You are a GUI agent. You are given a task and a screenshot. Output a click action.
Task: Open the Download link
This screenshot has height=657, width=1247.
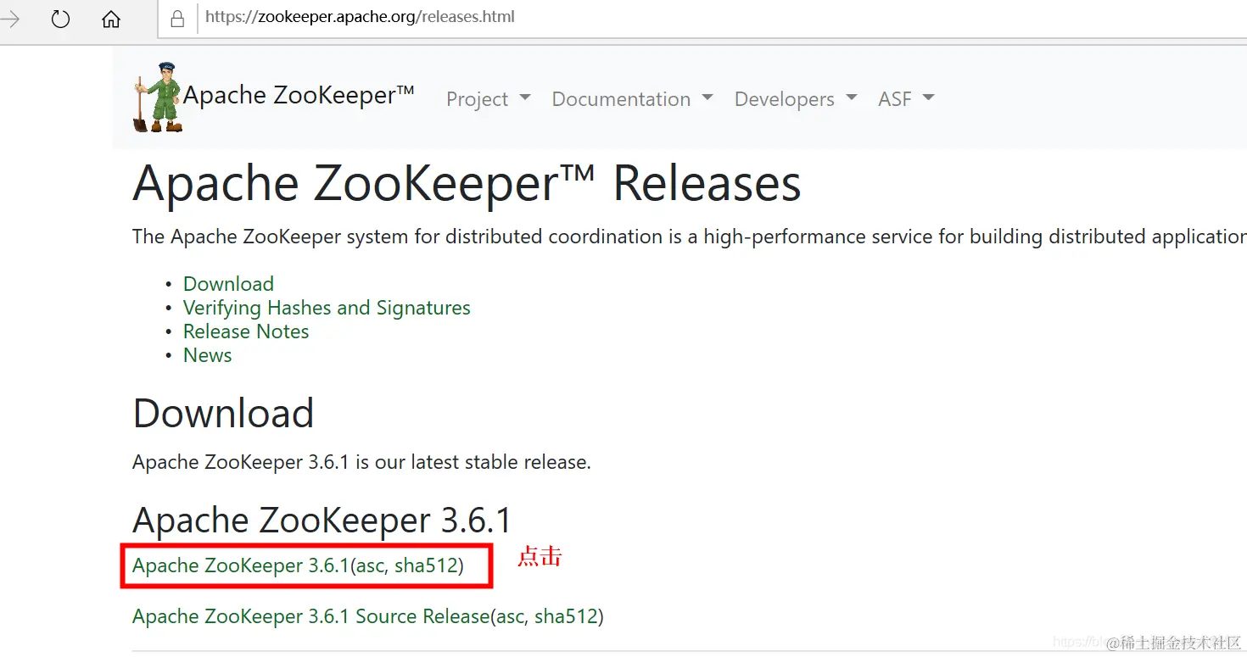228,283
